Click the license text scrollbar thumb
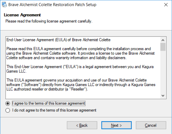The image size is (172, 134). pos(163,47)
